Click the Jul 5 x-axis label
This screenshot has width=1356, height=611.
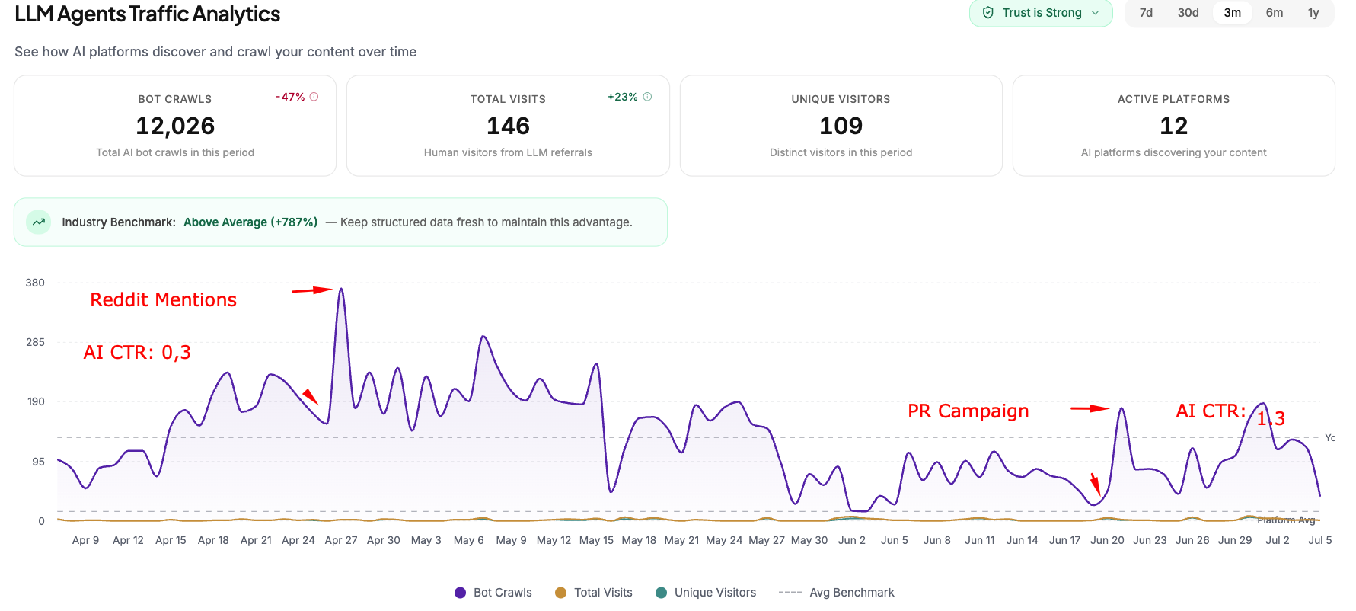[x=1319, y=540]
